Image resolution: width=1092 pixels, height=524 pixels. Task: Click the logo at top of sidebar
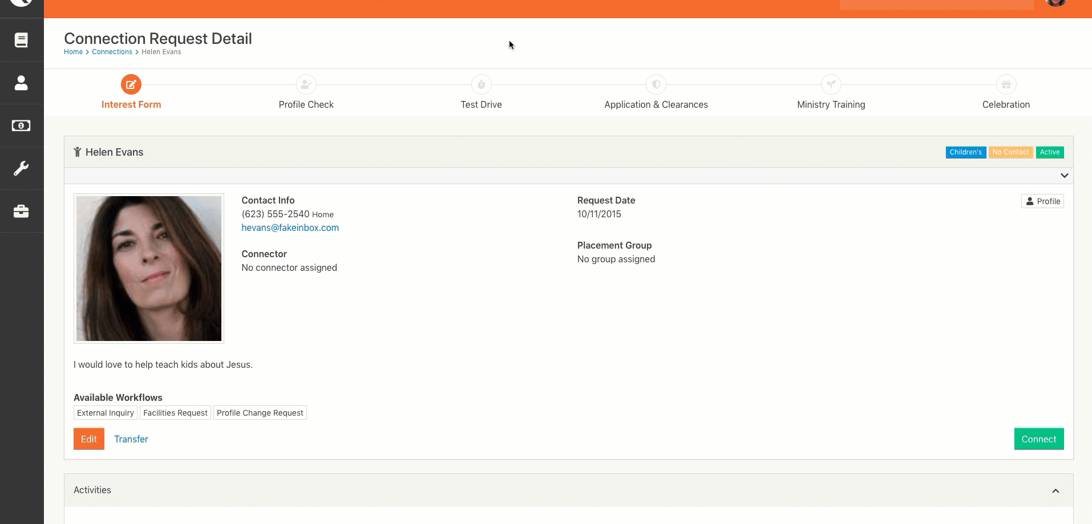pyautogui.click(x=21, y=3)
